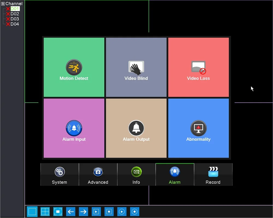Image resolution: width=273 pixels, height=218 pixels.
Task: Open the Abnormality settings tile
Action: (198, 128)
